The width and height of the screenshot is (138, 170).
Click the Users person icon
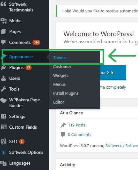[x=4, y=78]
